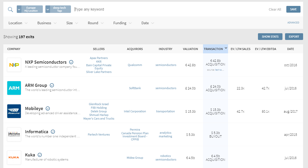Open the Advanced filters link
The width and height of the screenshot is (308, 168).
coord(293,23)
